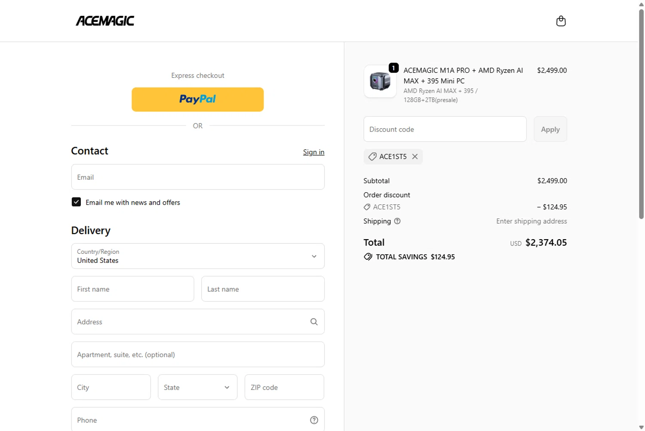Focus the ZIP code field
The width and height of the screenshot is (645, 431).
pos(284,387)
